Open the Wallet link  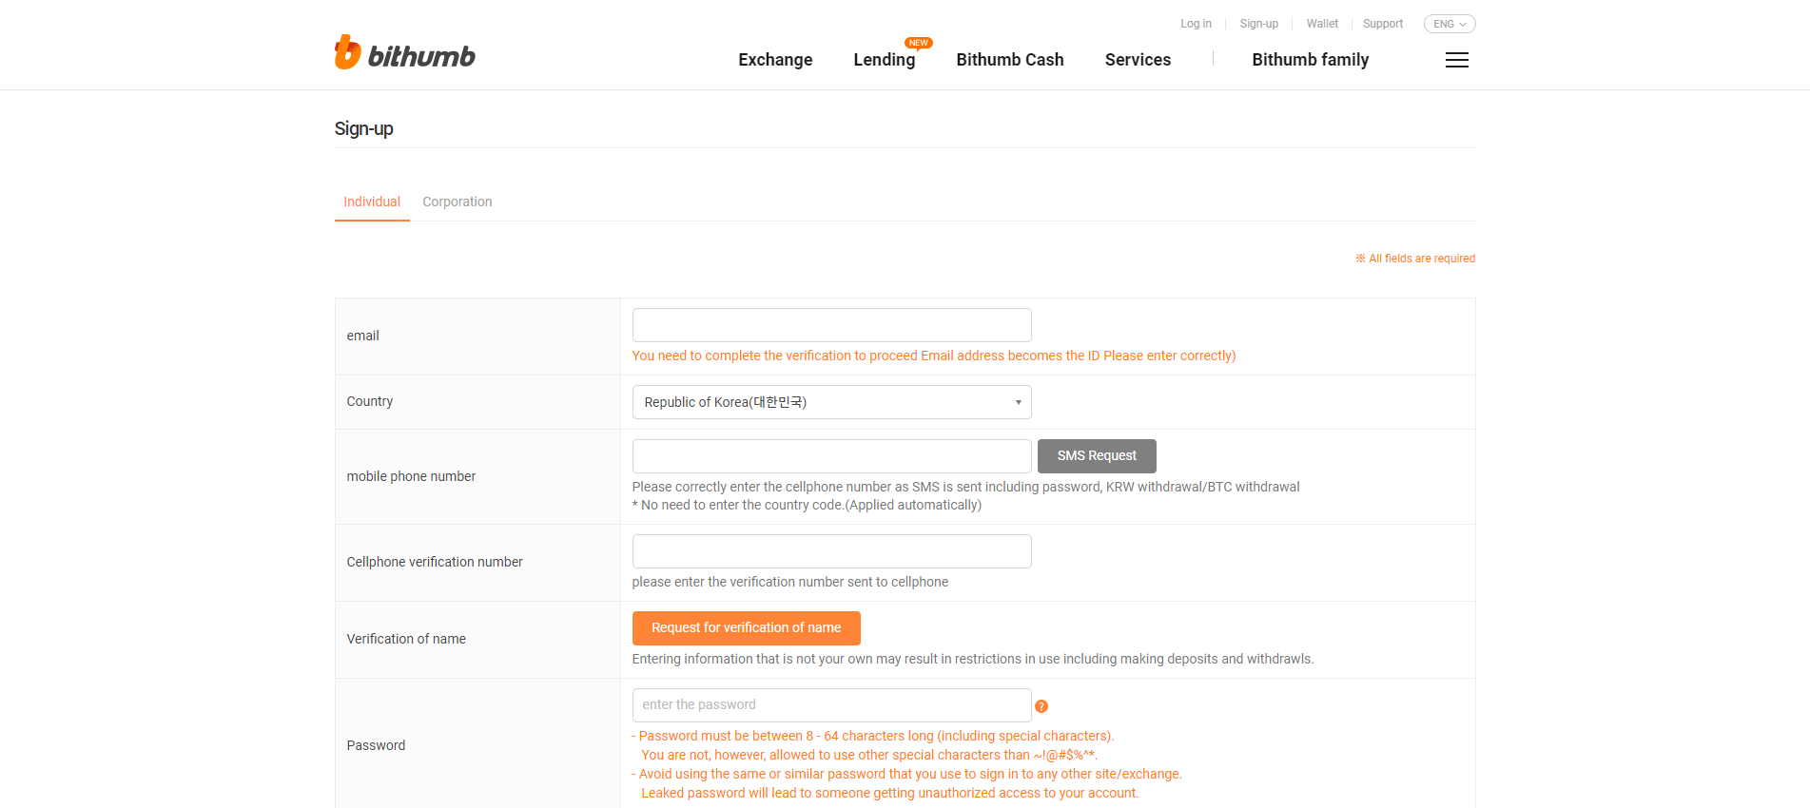(1321, 24)
